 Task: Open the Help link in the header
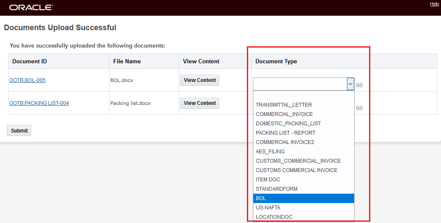(x=434, y=4)
